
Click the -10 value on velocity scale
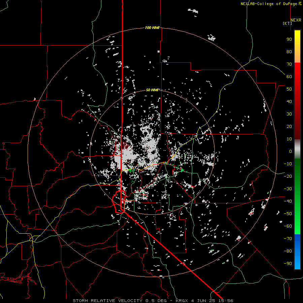(288, 164)
